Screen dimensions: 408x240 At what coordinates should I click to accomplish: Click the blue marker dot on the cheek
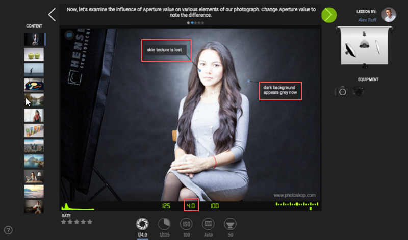(x=200, y=70)
